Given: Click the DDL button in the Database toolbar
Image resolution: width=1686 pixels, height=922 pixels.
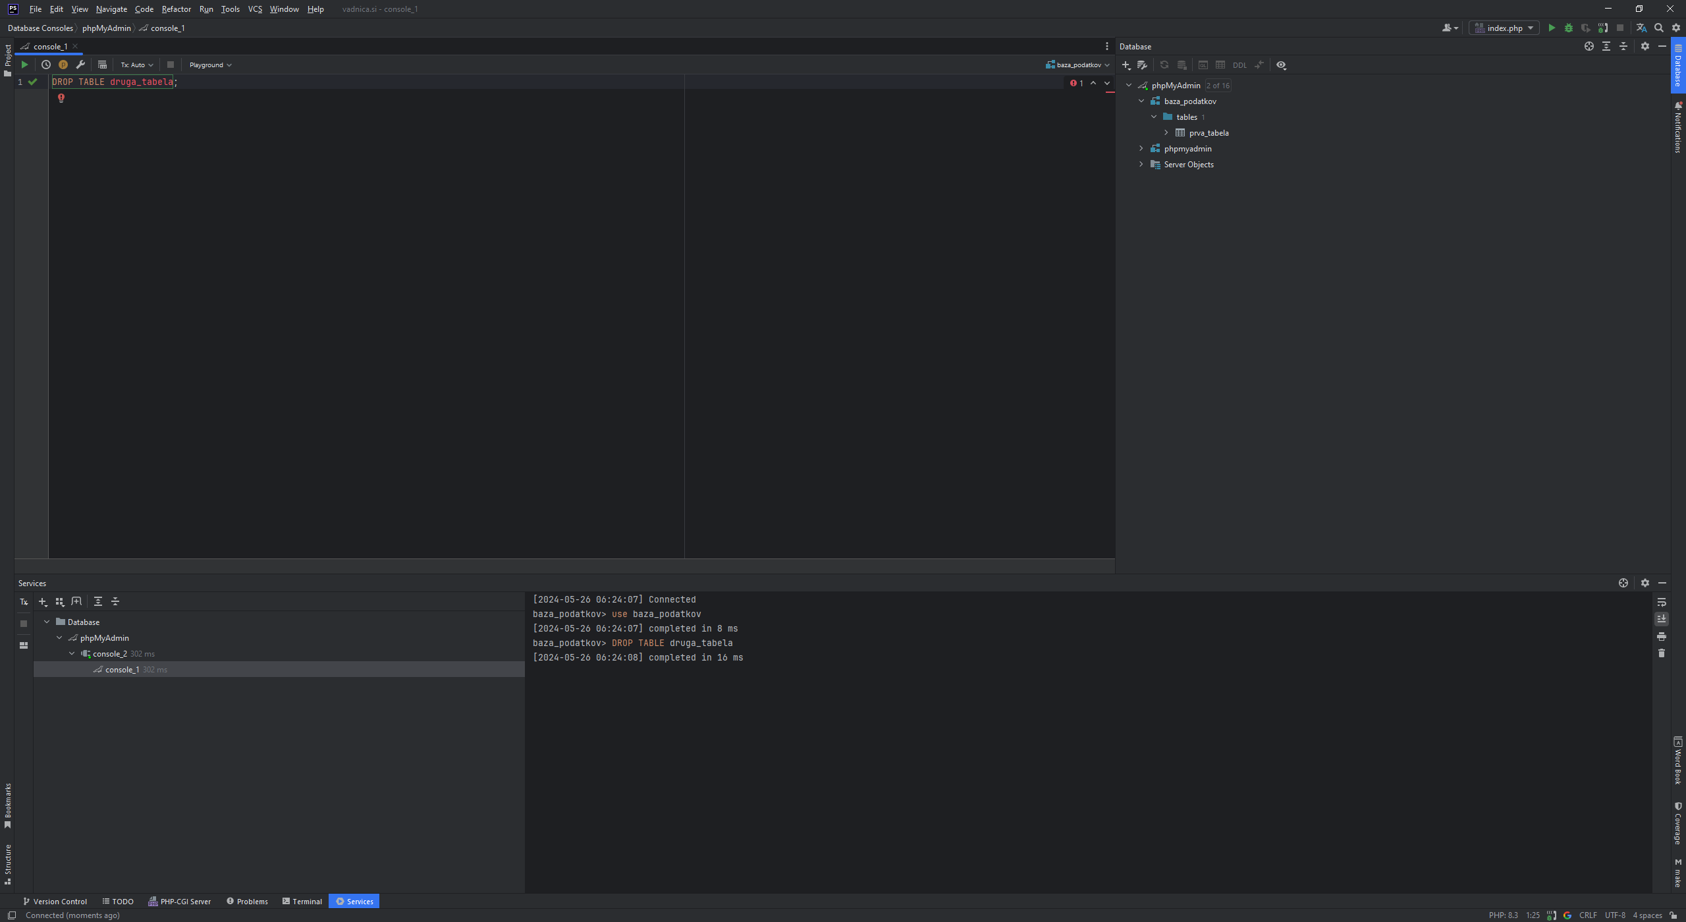Looking at the screenshot, I should click(1239, 65).
